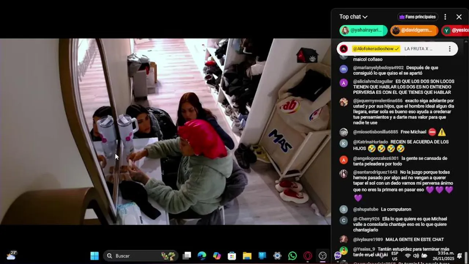Open the Wi-Fi network tray icon
This screenshot has height=264, width=469.
tap(407, 256)
